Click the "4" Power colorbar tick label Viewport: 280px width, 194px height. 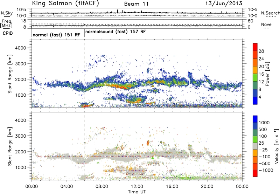pyautogui.click(x=260, y=97)
